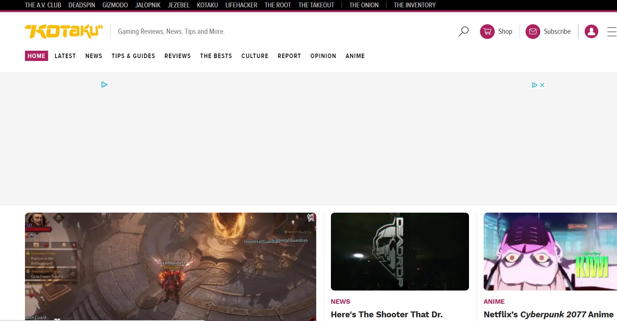
Task: Navigate to REVIEWS section
Action: coord(177,56)
